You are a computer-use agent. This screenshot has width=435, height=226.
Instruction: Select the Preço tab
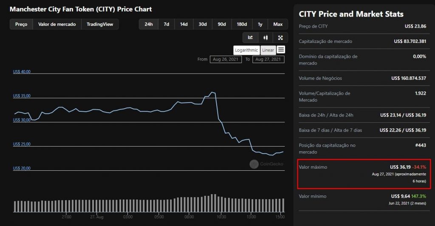coord(21,24)
